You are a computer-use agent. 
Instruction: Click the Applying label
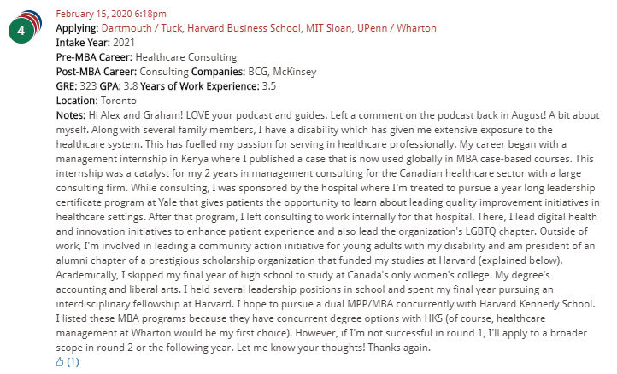[76, 27]
